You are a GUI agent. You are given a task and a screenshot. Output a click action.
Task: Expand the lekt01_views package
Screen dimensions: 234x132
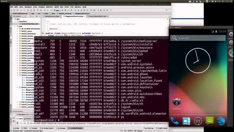[18, 31]
